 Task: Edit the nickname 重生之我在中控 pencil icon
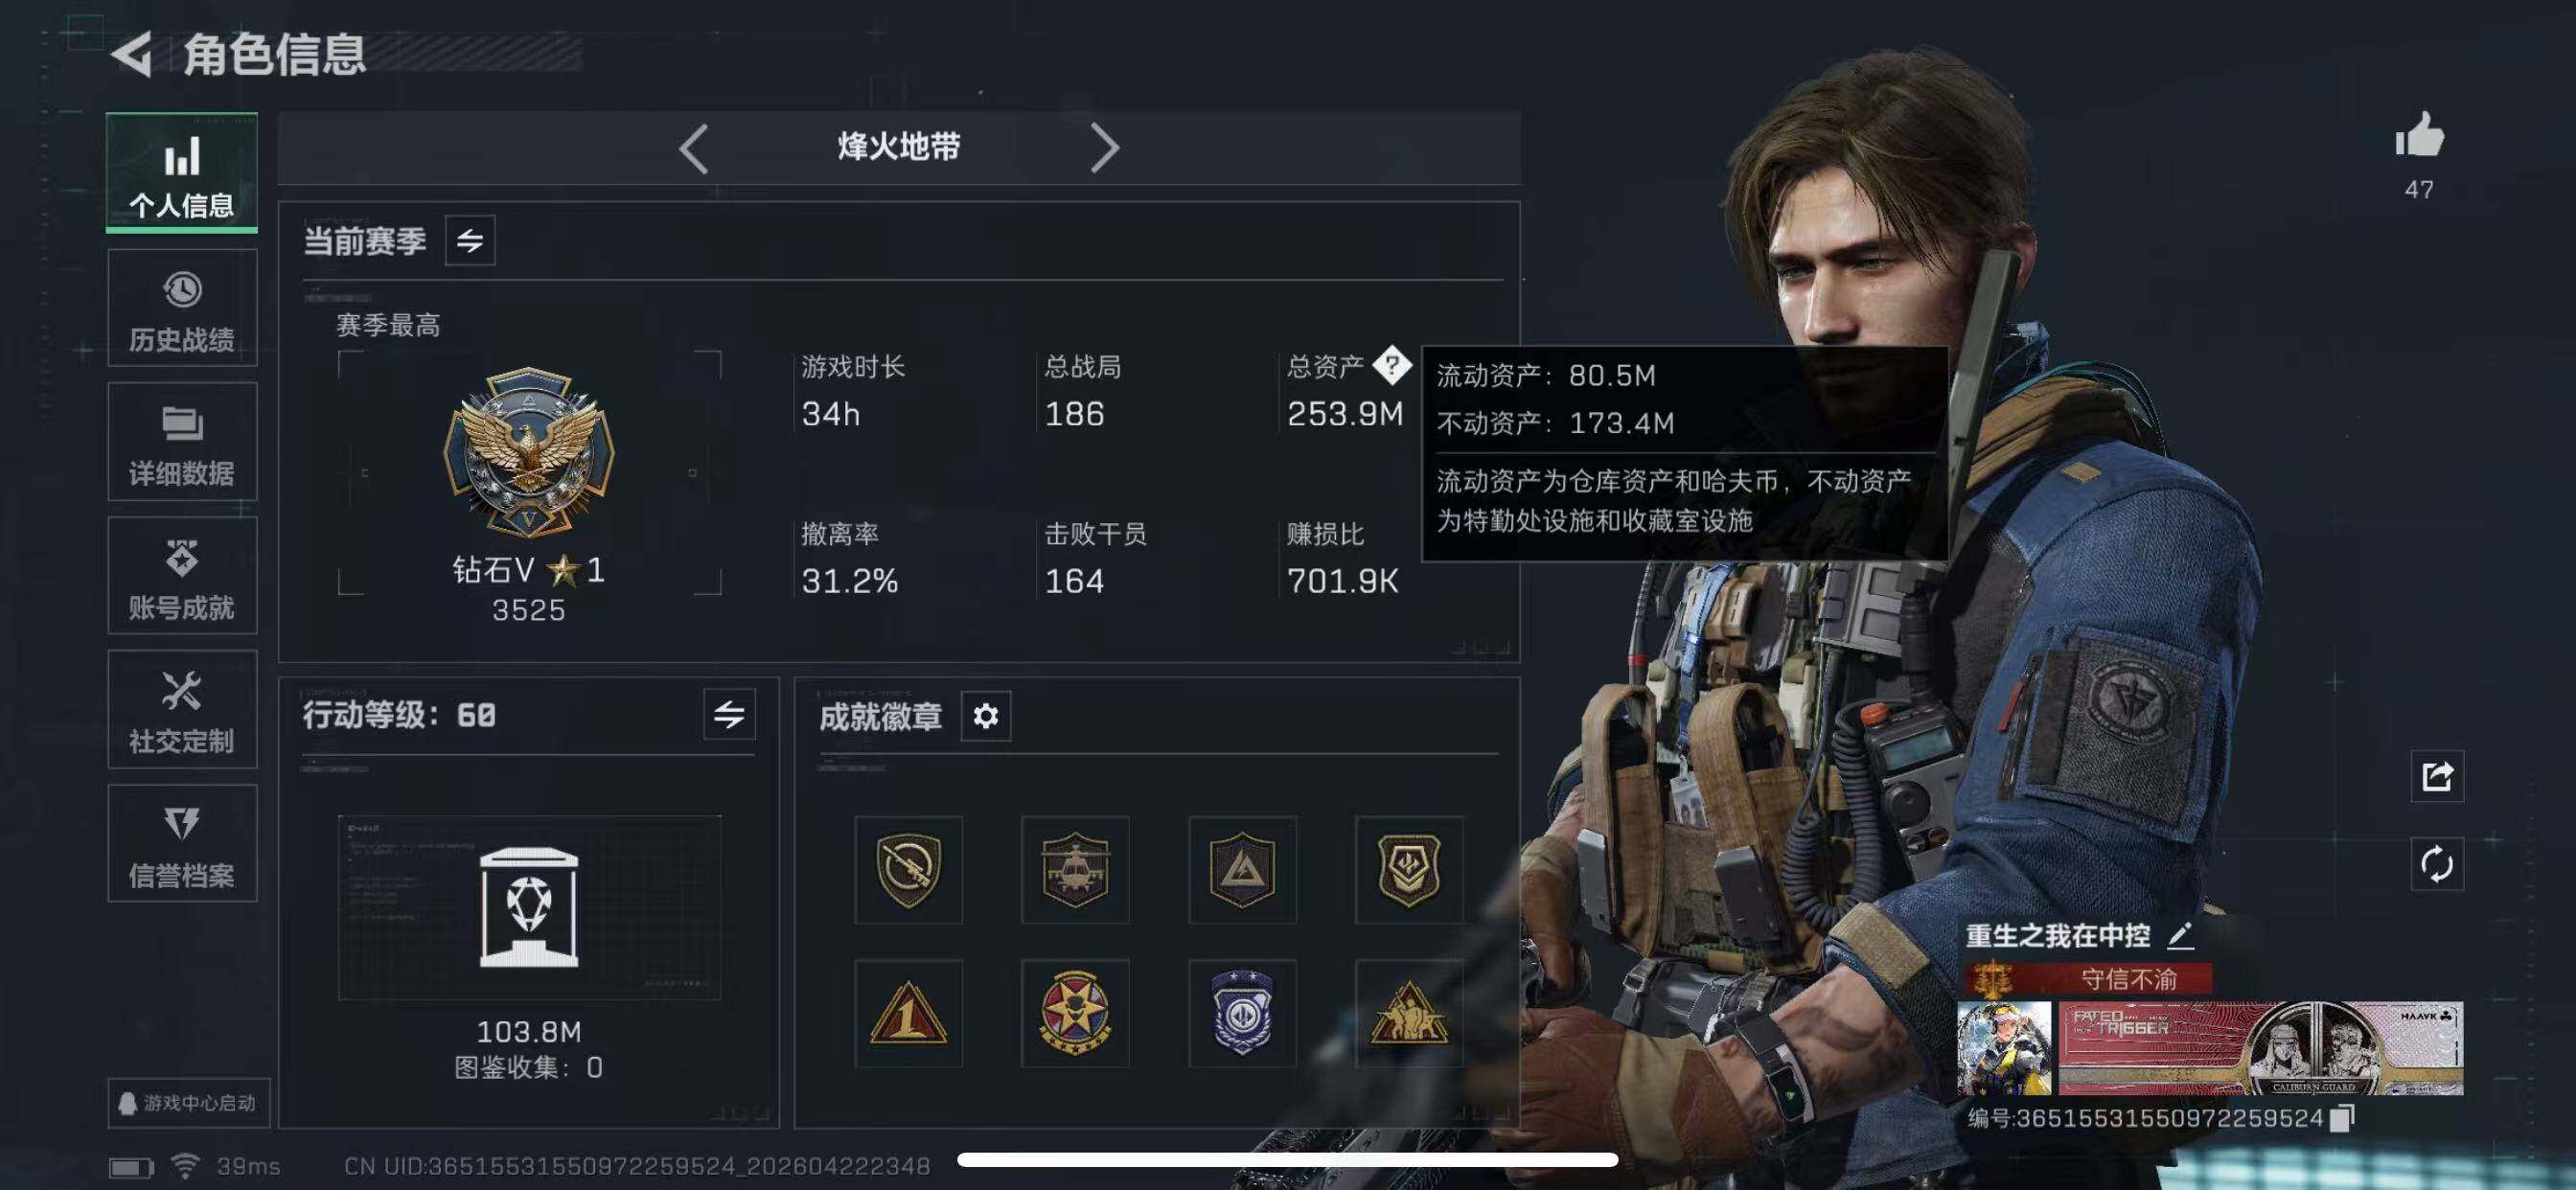[2181, 936]
